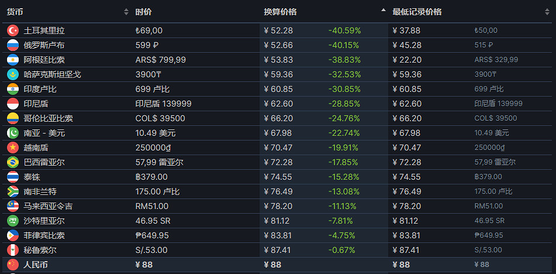Click the 菲律宾比索 price ₱649.95
This screenshot has height=274, width=556.
tap(152, 235)
